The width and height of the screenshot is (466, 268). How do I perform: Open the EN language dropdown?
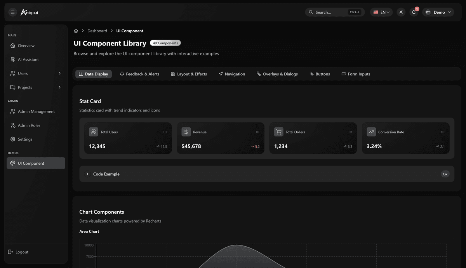coord(381,12)
